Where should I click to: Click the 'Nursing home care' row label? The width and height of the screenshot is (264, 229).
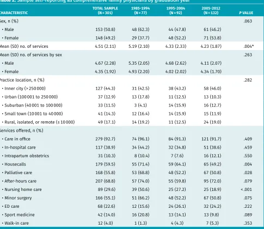click(23, 190)
